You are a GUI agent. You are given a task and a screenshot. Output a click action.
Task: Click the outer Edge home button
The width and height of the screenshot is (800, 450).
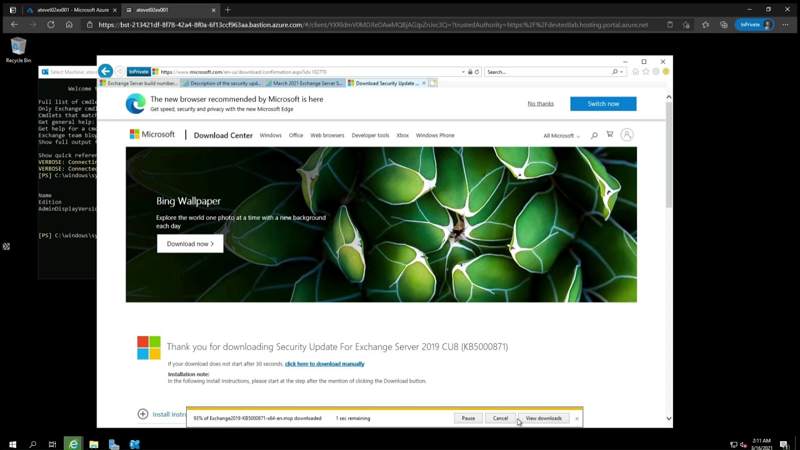tap(69, 24)
